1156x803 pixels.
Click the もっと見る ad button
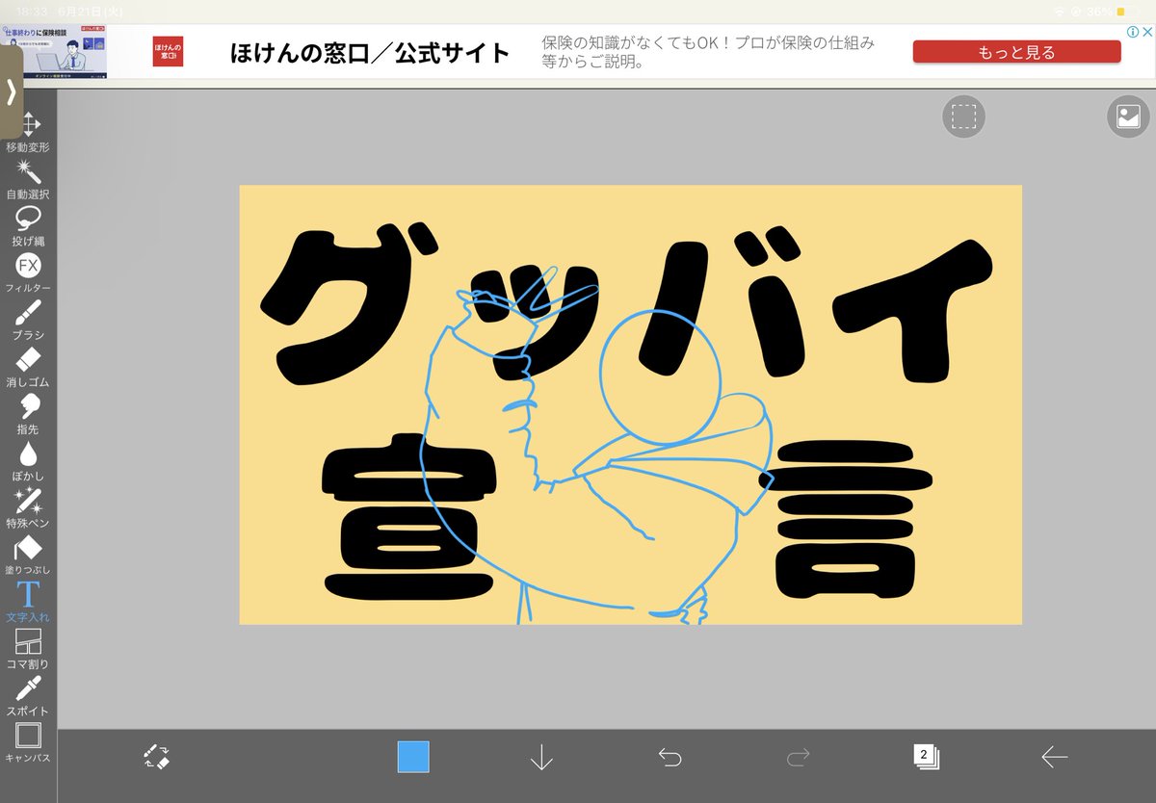(1016, 52)
